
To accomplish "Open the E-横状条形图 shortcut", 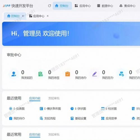I will click(x=50, y=109).
